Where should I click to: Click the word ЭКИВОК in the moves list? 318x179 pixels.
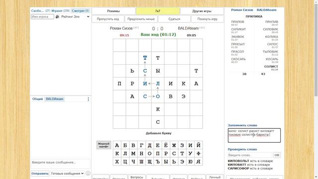(x=238, y=37)
